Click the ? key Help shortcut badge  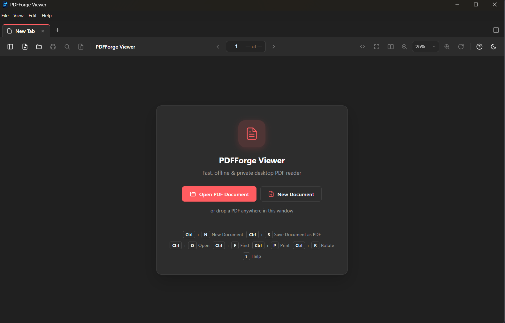[x=246, y=256]
